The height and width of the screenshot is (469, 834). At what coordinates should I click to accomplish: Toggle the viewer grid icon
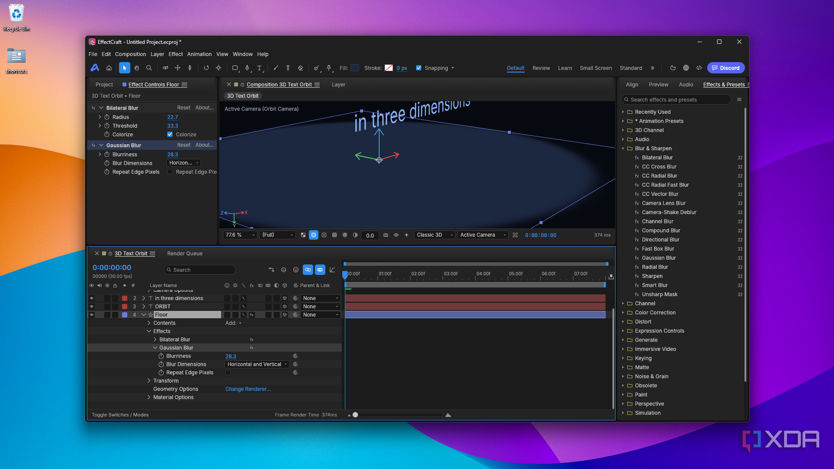click(334, 235)
